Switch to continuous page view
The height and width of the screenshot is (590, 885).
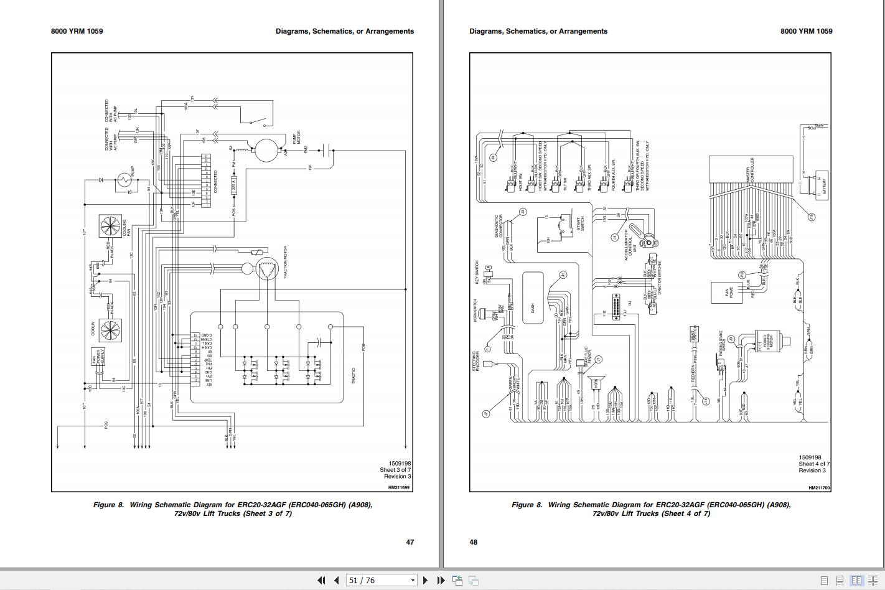click(x=840, y=581)
